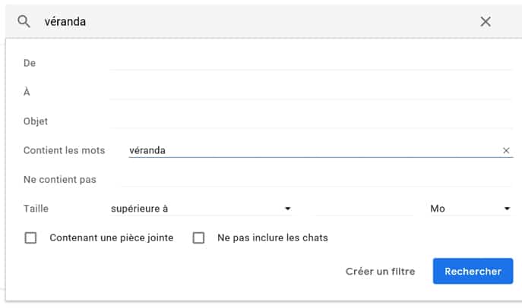Screen dimensions: 522x308
Task: Click the arrow of the 'supérieure à' dropdown
Action: [x=288, y=209]
